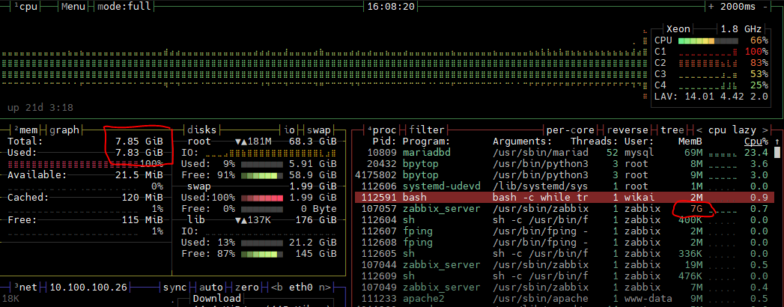The image size is (784, 307).
Task: Select previous sort column with left arrow
Action: 699,130
